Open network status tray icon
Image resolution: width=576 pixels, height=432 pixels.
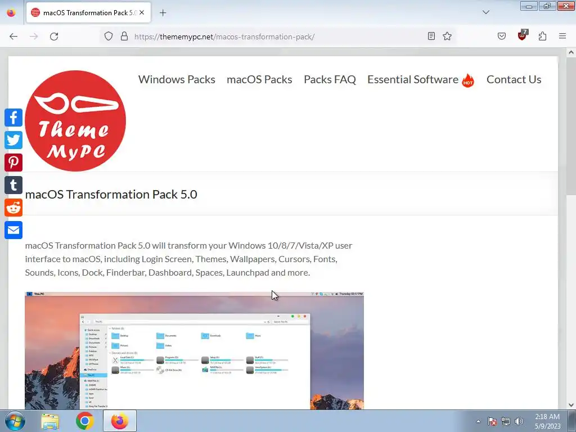[x=506, y=421]
